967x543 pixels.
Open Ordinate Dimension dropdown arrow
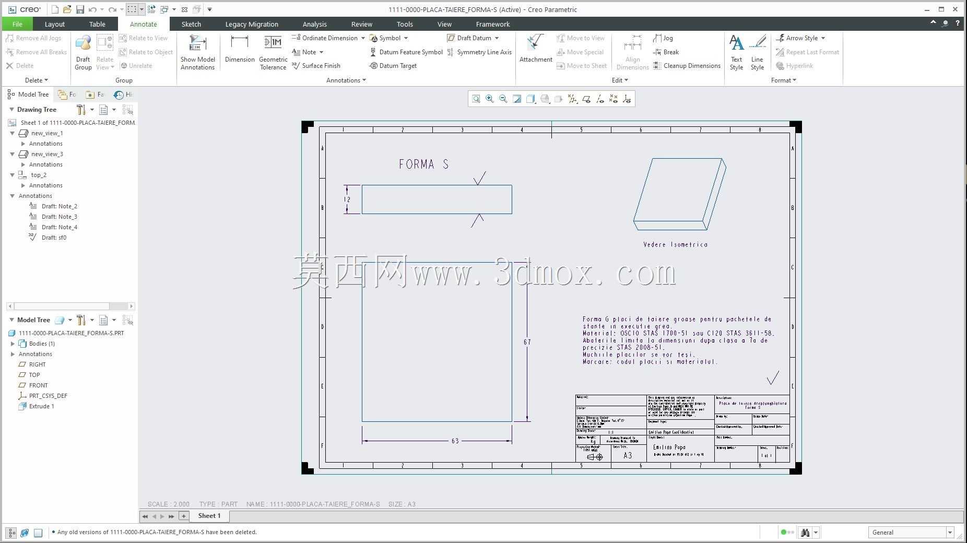[x=363, y=38]
